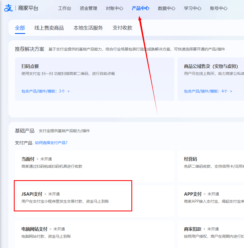Click the 如何选择支付产品? link
Screen dimensions: 244x248
tap(51, 143)
